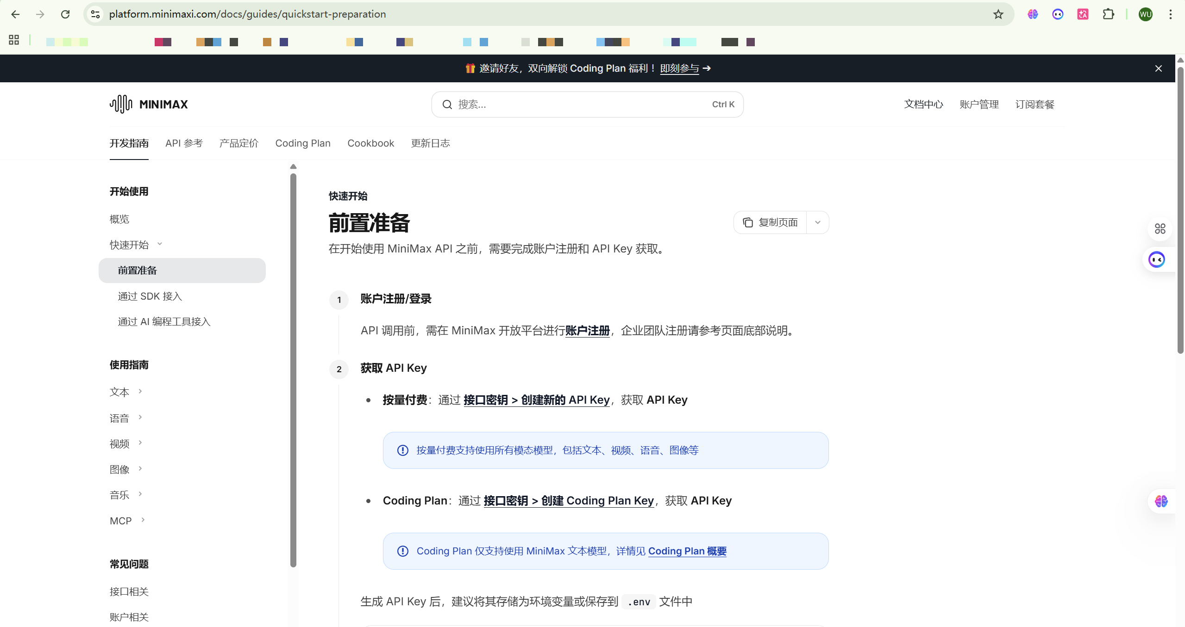The height and width of the screenshot is (627, 1185).
Task: Open the red translate extension icon
Action: [1083, 14]
